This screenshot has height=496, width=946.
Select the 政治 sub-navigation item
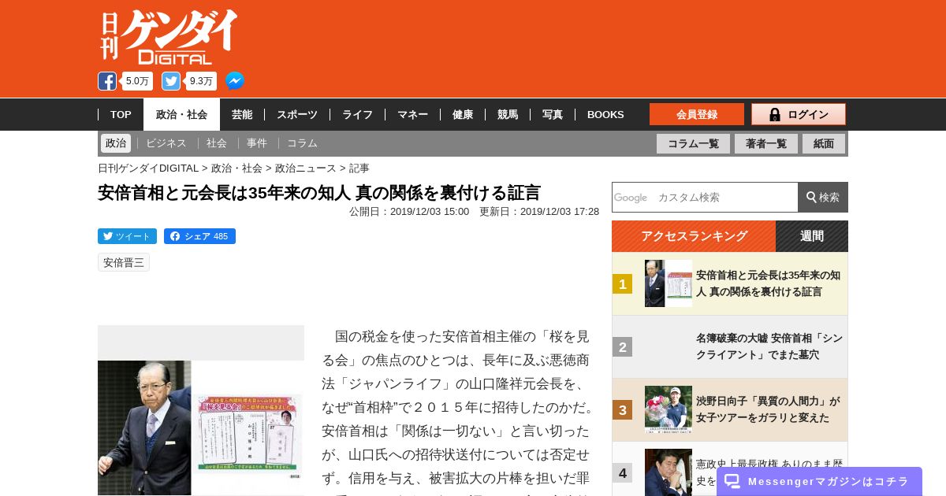[116, 143]
